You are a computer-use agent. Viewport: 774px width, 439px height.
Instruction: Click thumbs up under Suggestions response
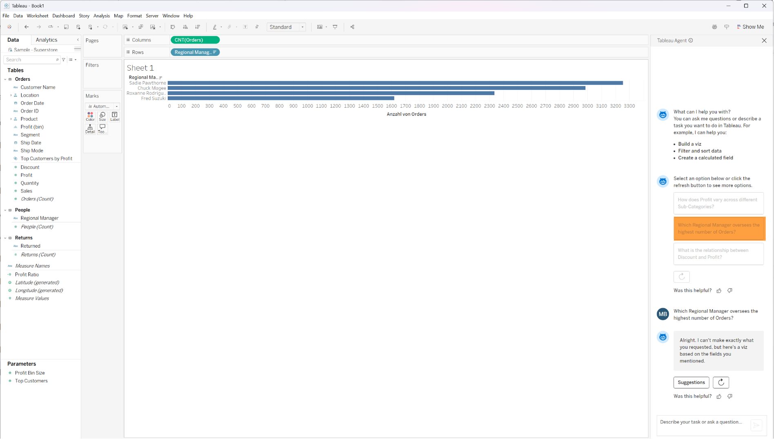pos(719,397)
